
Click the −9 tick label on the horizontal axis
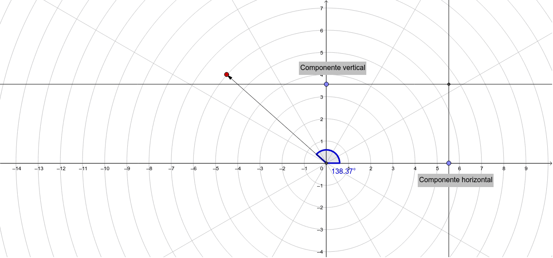pos(127,168)
